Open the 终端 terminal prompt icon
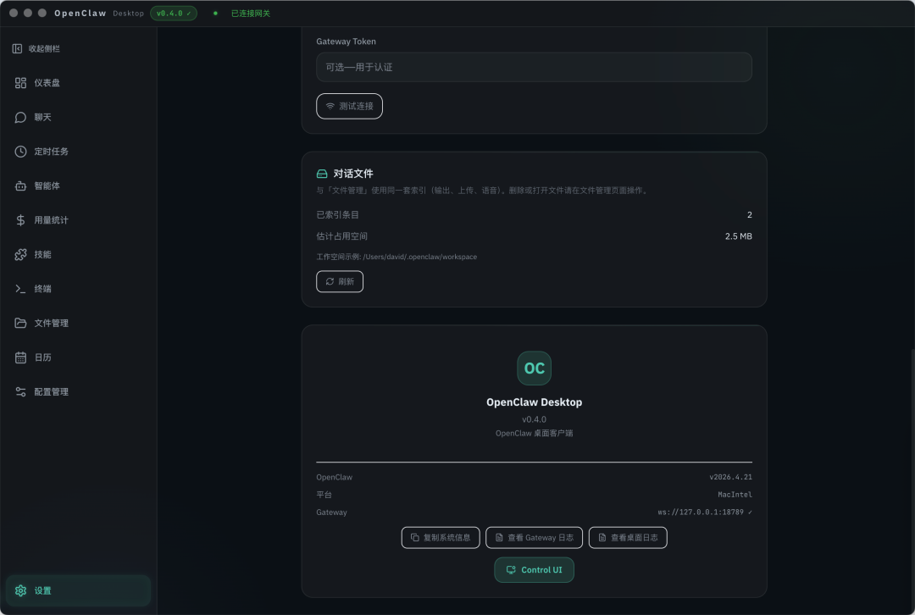This screenshot has width=915, height=615. pyautogui.click(x=20, y=289)
